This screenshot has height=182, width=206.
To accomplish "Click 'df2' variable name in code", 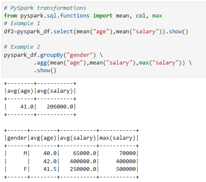I will click(x=9, y=31).
